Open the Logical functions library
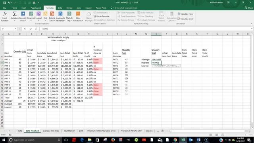This screenshot has height=143, width=254. (x=38, y=17)
